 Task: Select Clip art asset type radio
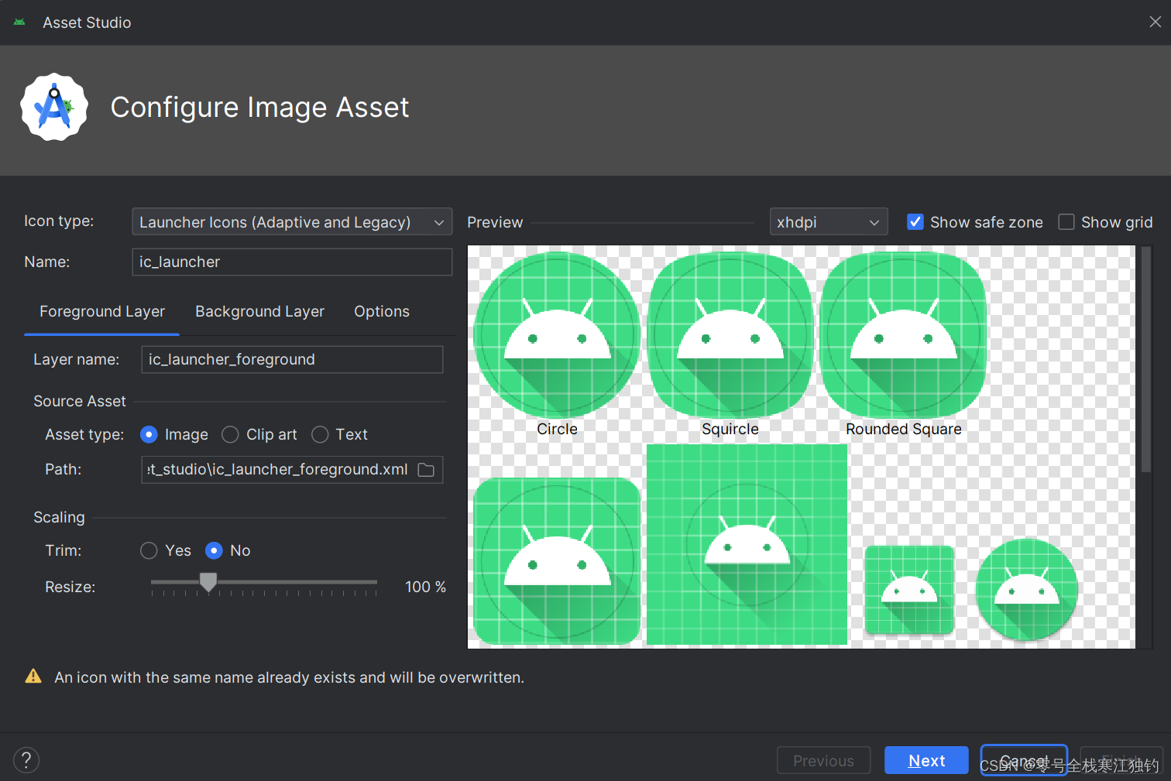[x=230, y=435]
